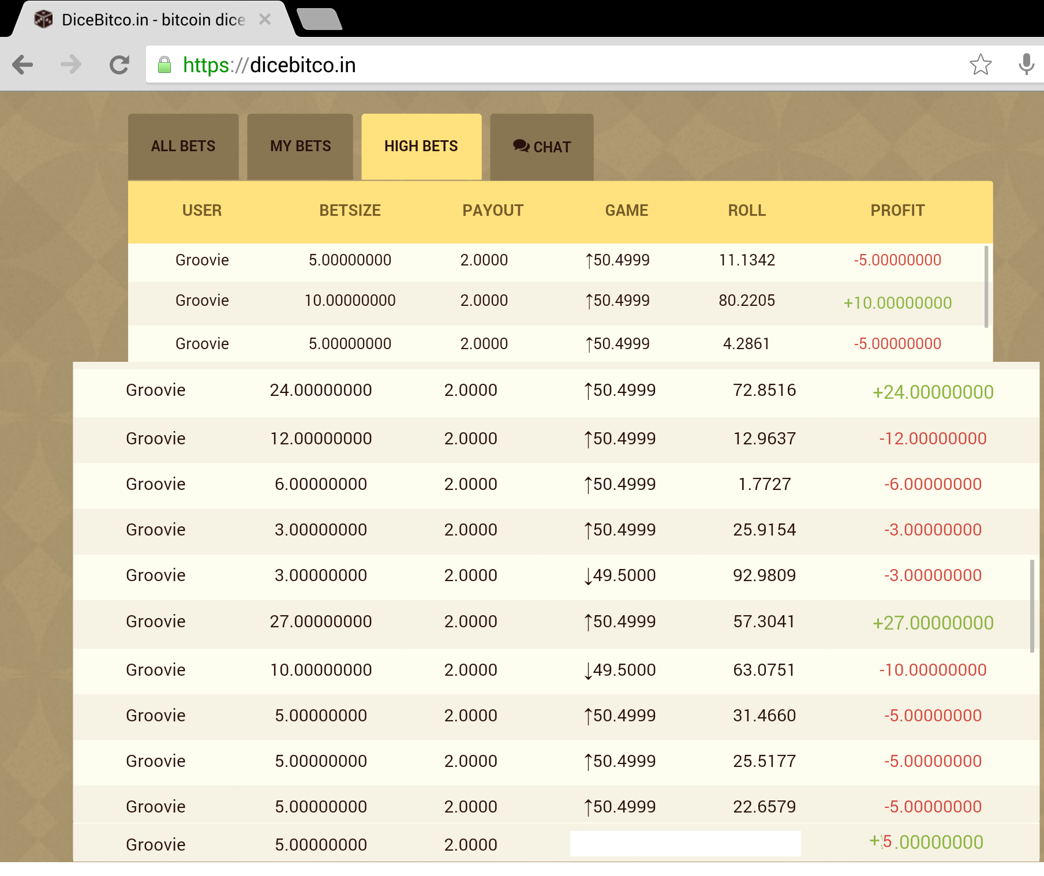
Task: Click betsize 27.00000000
Action: [321, 622]
